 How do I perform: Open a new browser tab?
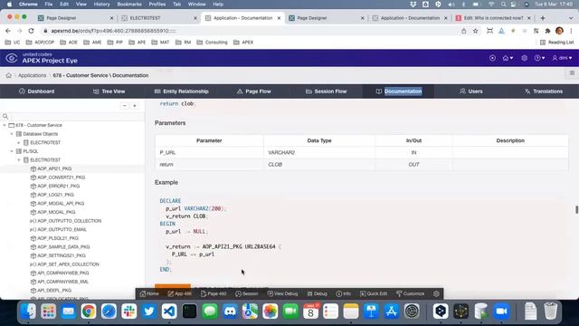[x=543, y=18]
